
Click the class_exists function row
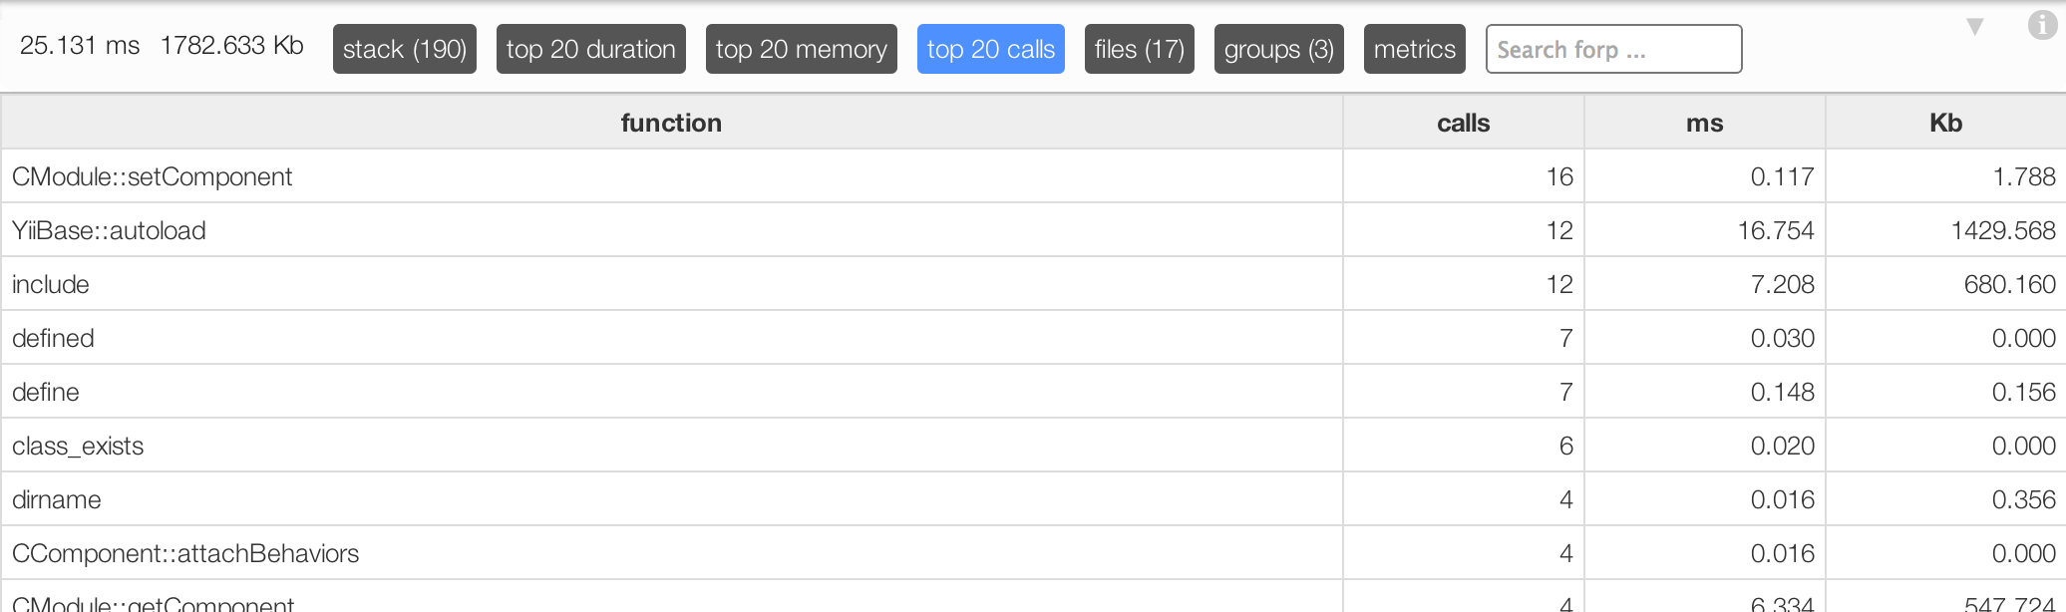point(1033,446)
